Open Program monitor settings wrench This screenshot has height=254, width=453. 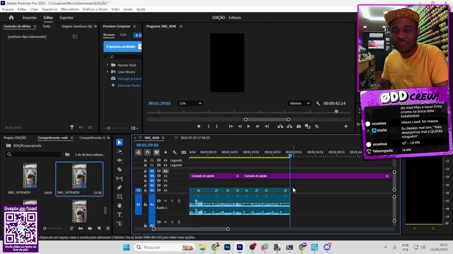point(318,103)
